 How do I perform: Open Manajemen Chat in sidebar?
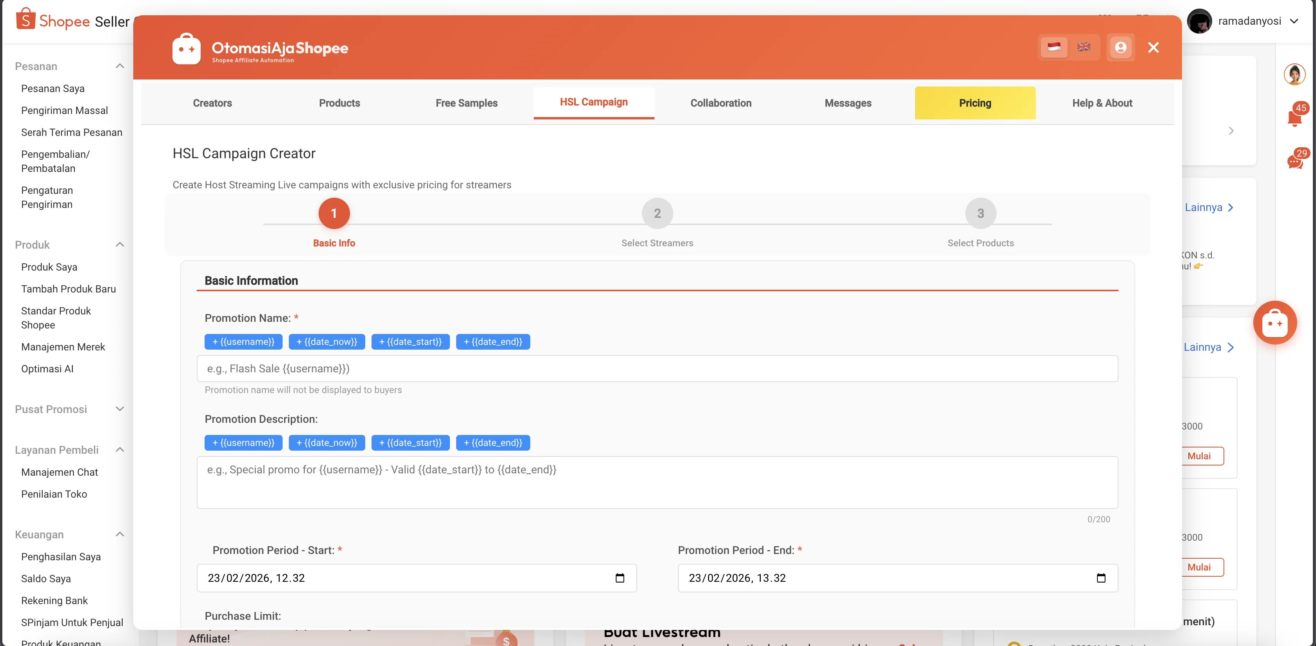(x=59, y=472)
